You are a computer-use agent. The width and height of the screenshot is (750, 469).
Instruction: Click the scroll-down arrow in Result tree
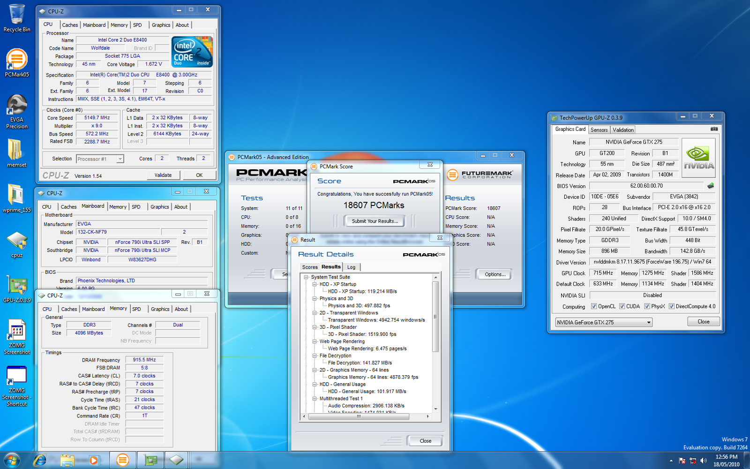pyautogui.click(x=435, y=409)
